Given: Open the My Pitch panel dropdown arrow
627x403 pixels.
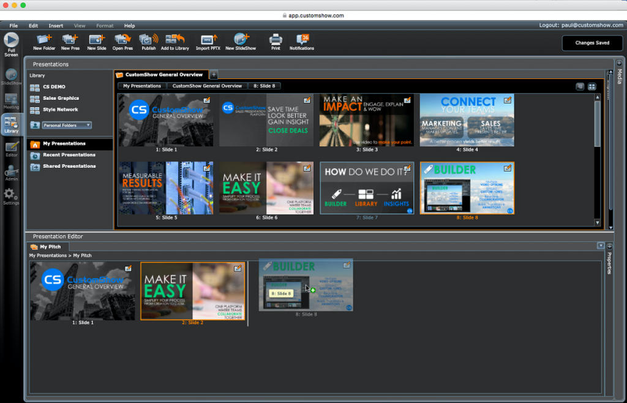Looking at the screenshot, I should (x=601, y=246).
